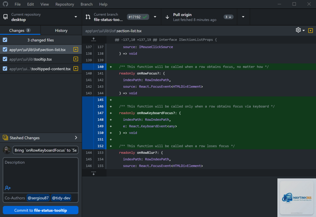Expand diff context below line 155
The image size is (316, 217).
(94, 173)
